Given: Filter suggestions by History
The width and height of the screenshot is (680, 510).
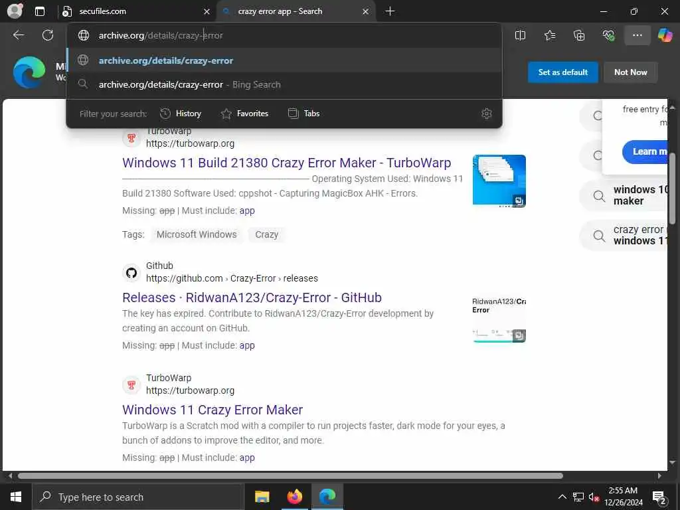Looking at the screenshot, I should tap(181, 114).
